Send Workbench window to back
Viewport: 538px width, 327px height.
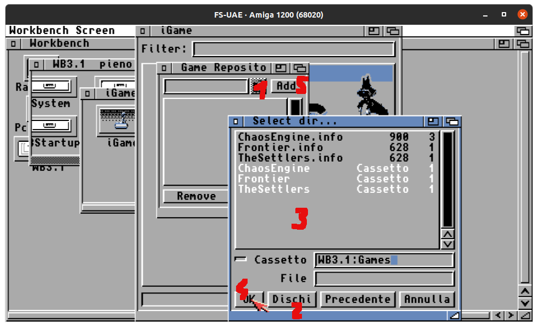pos(523,43)
